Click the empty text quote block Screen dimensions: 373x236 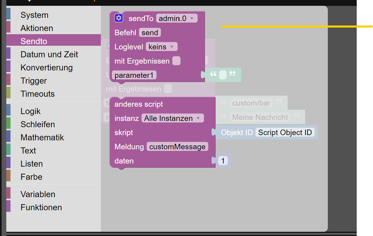point(223,75)
